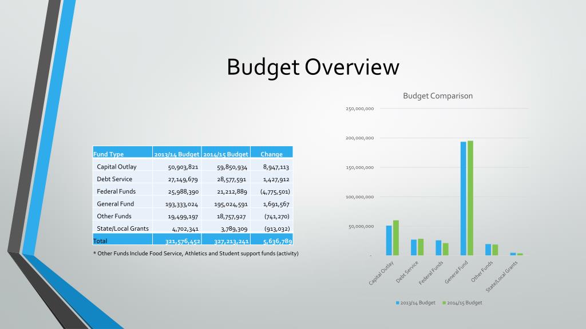Click the Federal Funds chart axis label

click(431, 273)
